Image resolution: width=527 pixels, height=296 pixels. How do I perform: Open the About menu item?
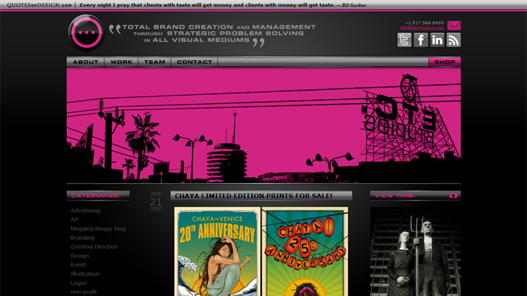coord(85,62)
